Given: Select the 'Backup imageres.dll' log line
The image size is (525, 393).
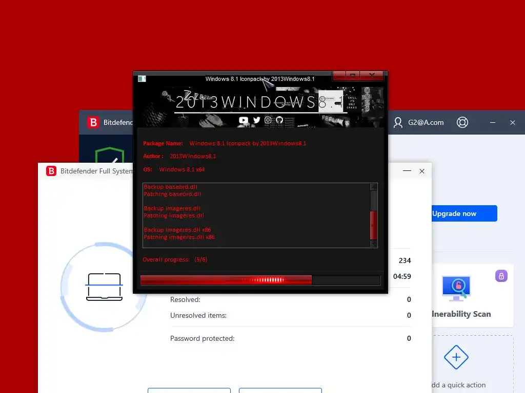Looking at the screenshot, I should coord(172,208).
